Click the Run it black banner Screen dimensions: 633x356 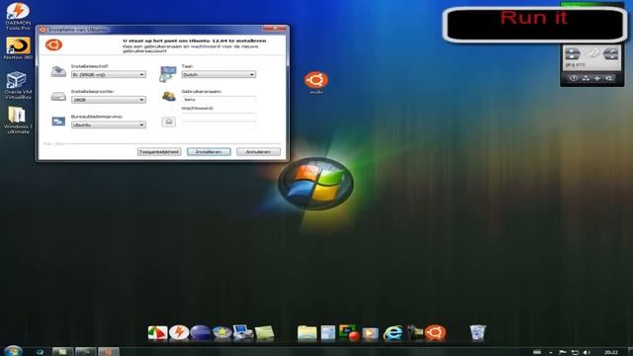point(535,25)
